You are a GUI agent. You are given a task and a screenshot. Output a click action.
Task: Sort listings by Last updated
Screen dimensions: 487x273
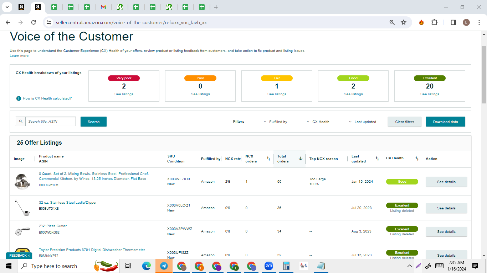pyautogui.click(x=377, y=159)
